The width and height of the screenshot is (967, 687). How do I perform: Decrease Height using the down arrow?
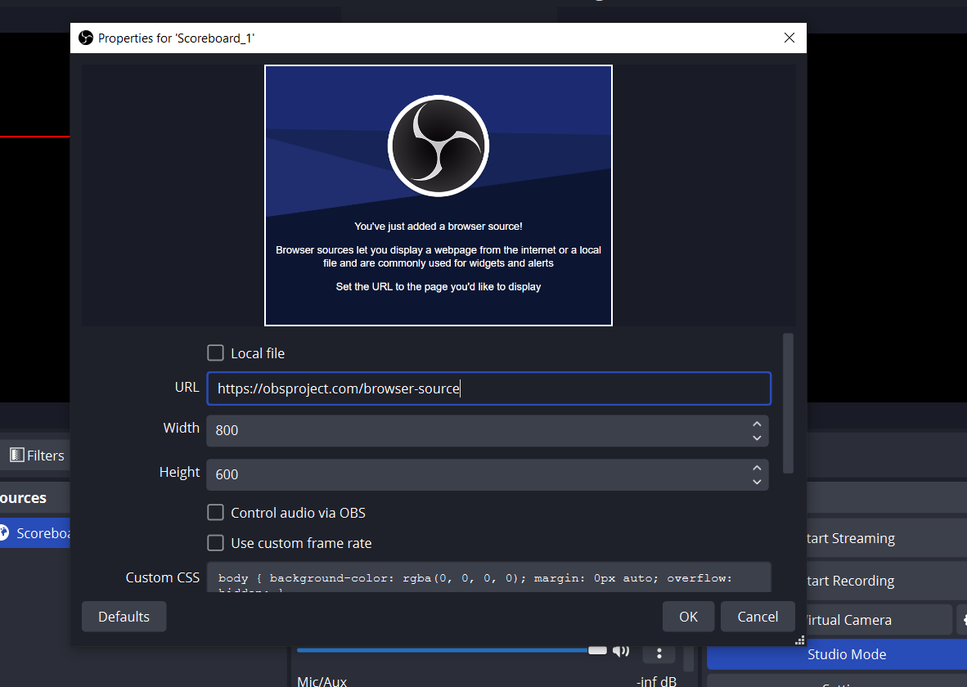click(x=757, y=482)
